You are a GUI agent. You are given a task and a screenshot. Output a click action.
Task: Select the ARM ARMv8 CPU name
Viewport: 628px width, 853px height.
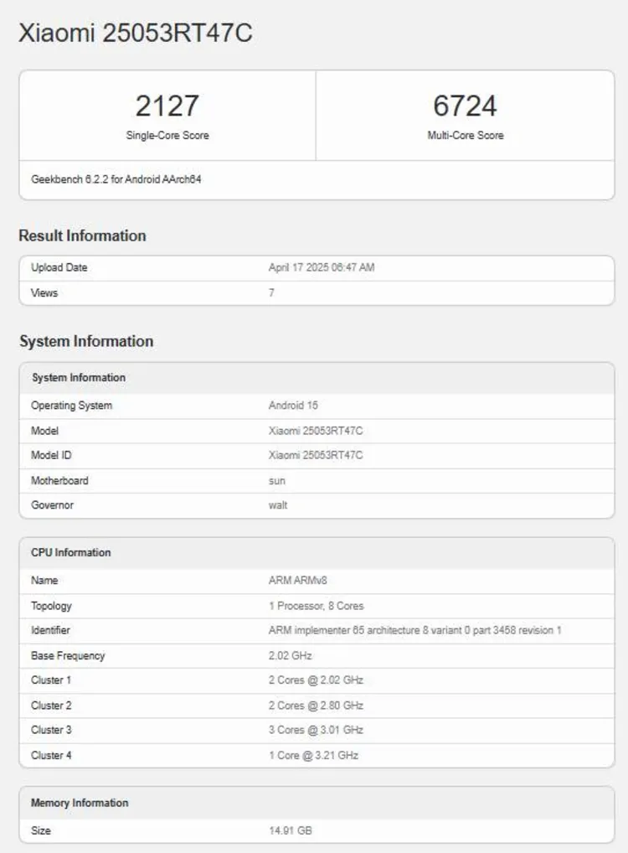[x=292, y=580]
